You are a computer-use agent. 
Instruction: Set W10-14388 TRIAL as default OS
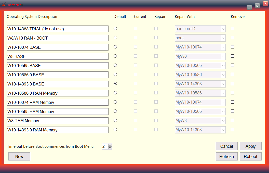(x=115, y=29)
